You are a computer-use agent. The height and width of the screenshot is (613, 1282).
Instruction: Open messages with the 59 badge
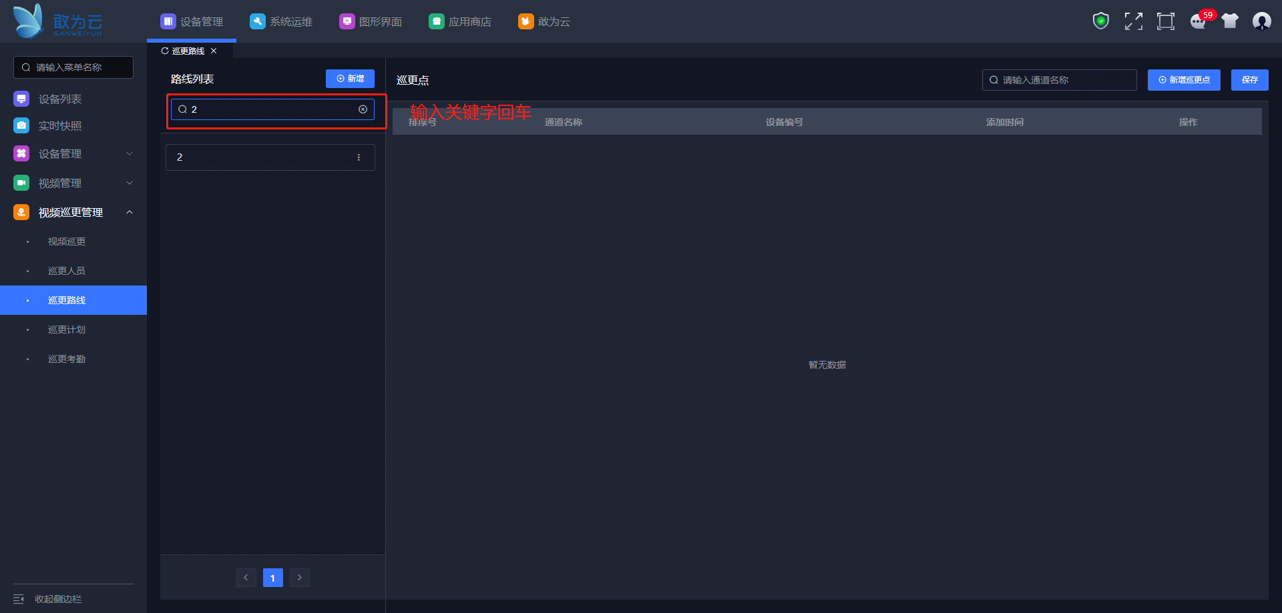point(1199,21)
